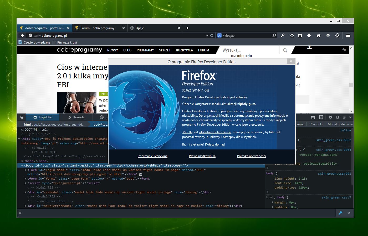This screenshot has width=368, height=236.
Task: Close the Forum - dobreprogramy tab
Action: [x=124, y=28]
